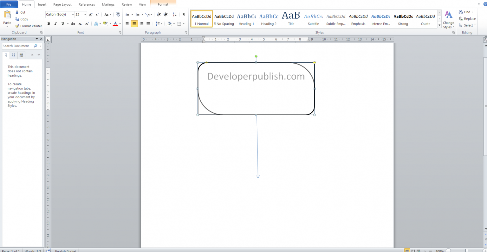This screenshot has height=252, width=487.
Task: Switch to the Page Layout ribbon tab
Action: point(62,4)
